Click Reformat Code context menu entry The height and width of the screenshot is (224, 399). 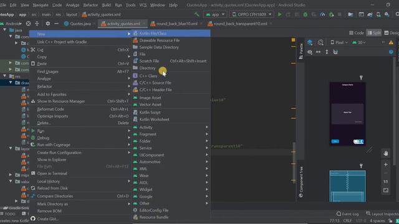click(x=80, y=110)
